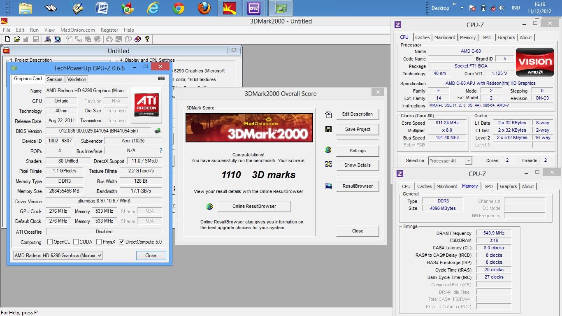Toggle the OpenCL checkbox

tap(50, 242)
